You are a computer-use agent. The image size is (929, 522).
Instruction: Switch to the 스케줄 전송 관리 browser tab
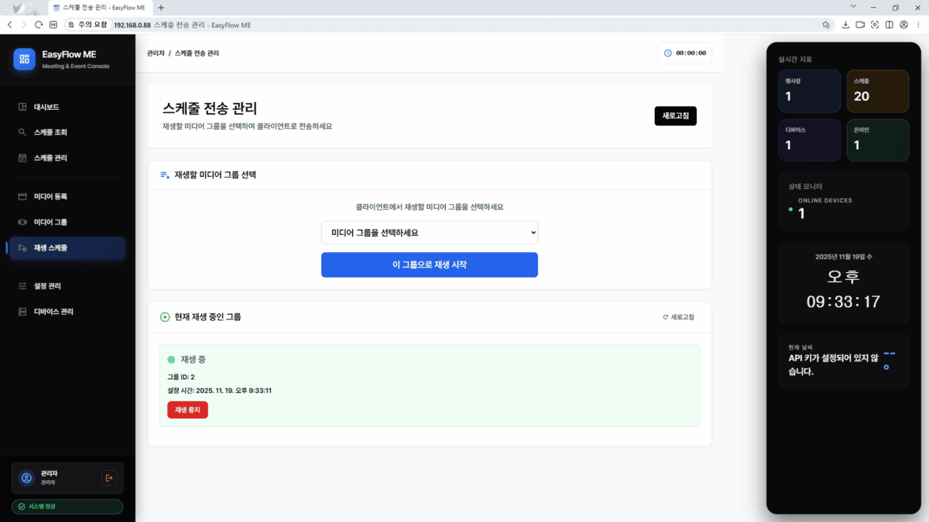click(x=101, y=8)
